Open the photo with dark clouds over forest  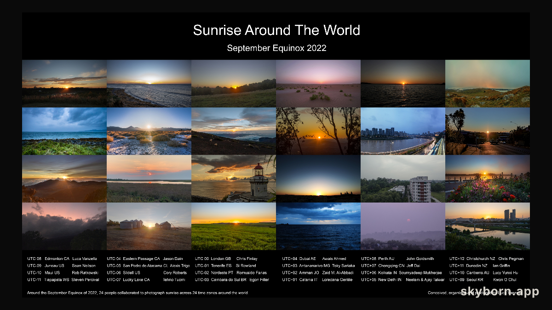64,226
